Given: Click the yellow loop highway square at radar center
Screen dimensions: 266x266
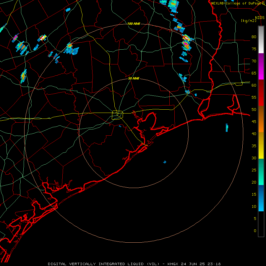Looking at the screenshot, I should [x=117, y=115].
